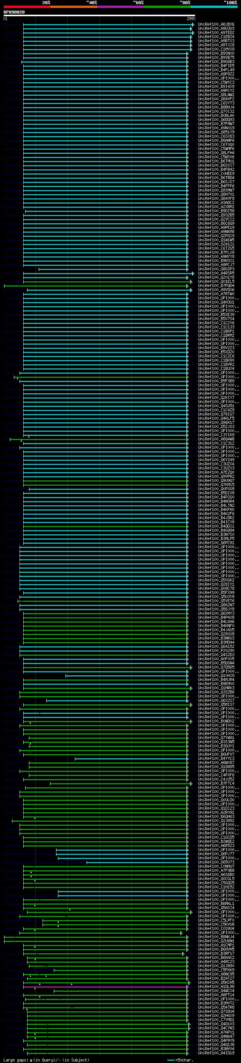Open hit UniRef100_A9RTX3
Viewport: 241px width, 1063px height.
216,41
